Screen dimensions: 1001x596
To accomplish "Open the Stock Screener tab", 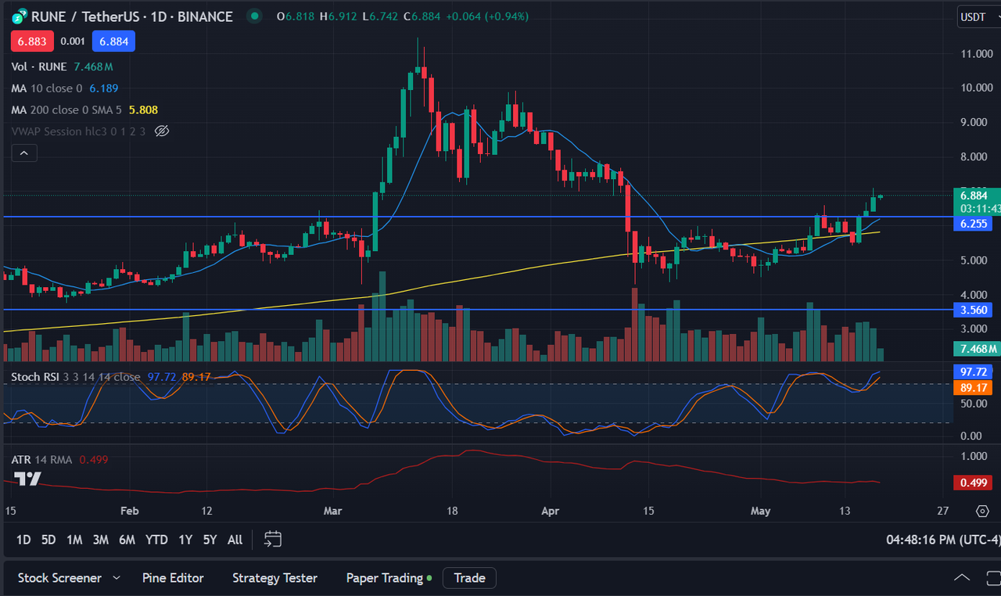I will coord(59,578).
